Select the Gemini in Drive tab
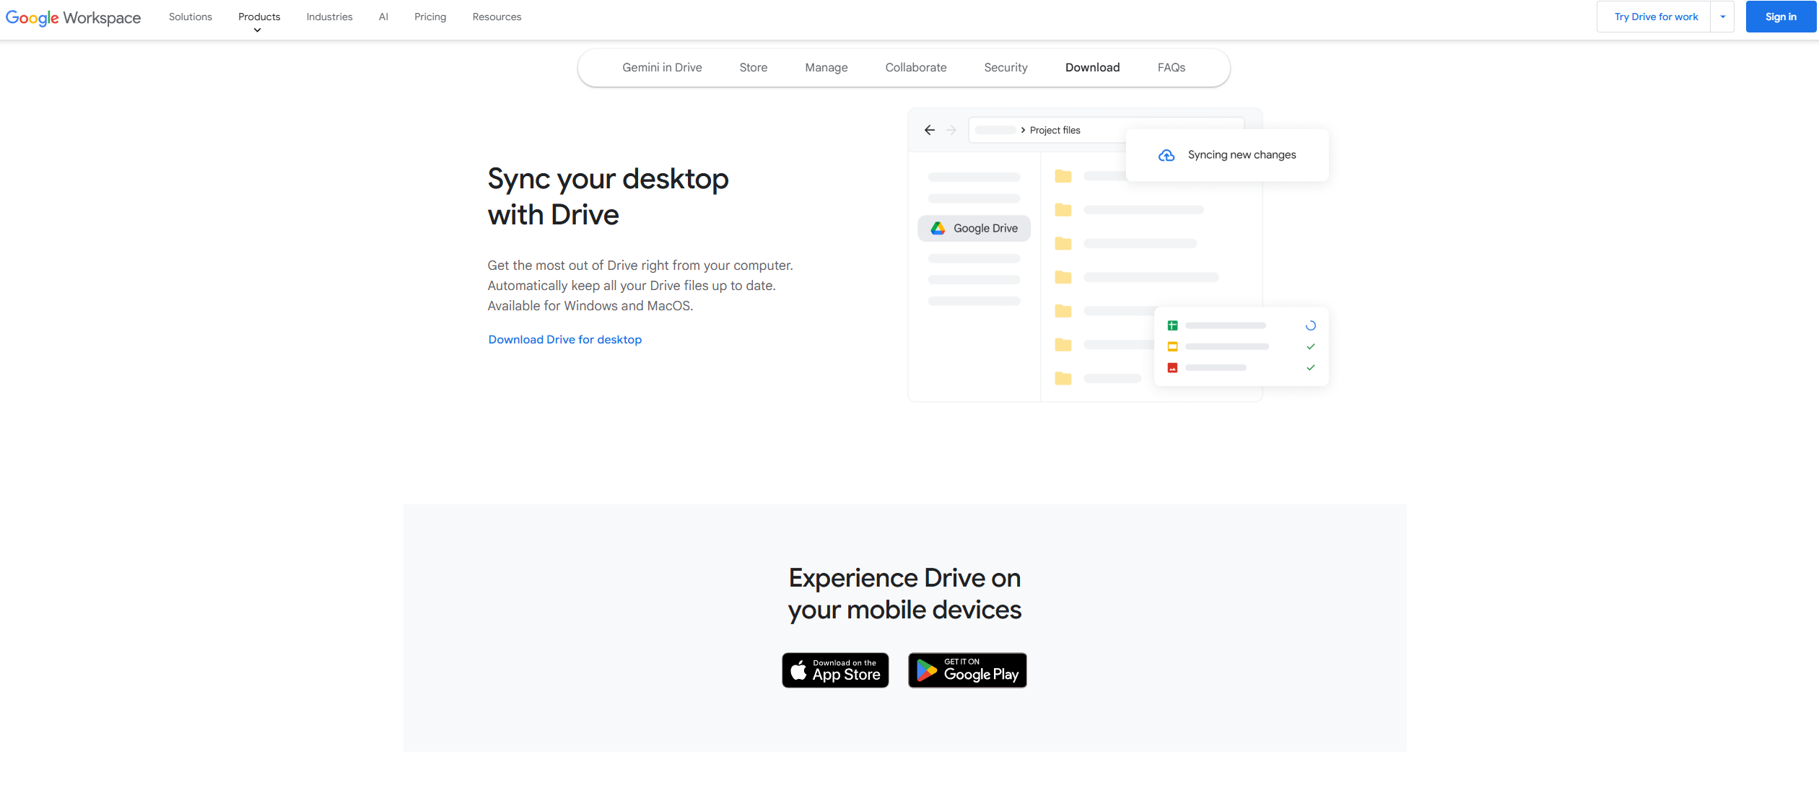Viewport: 1819px width, 806px height. [x=662, y=67]
